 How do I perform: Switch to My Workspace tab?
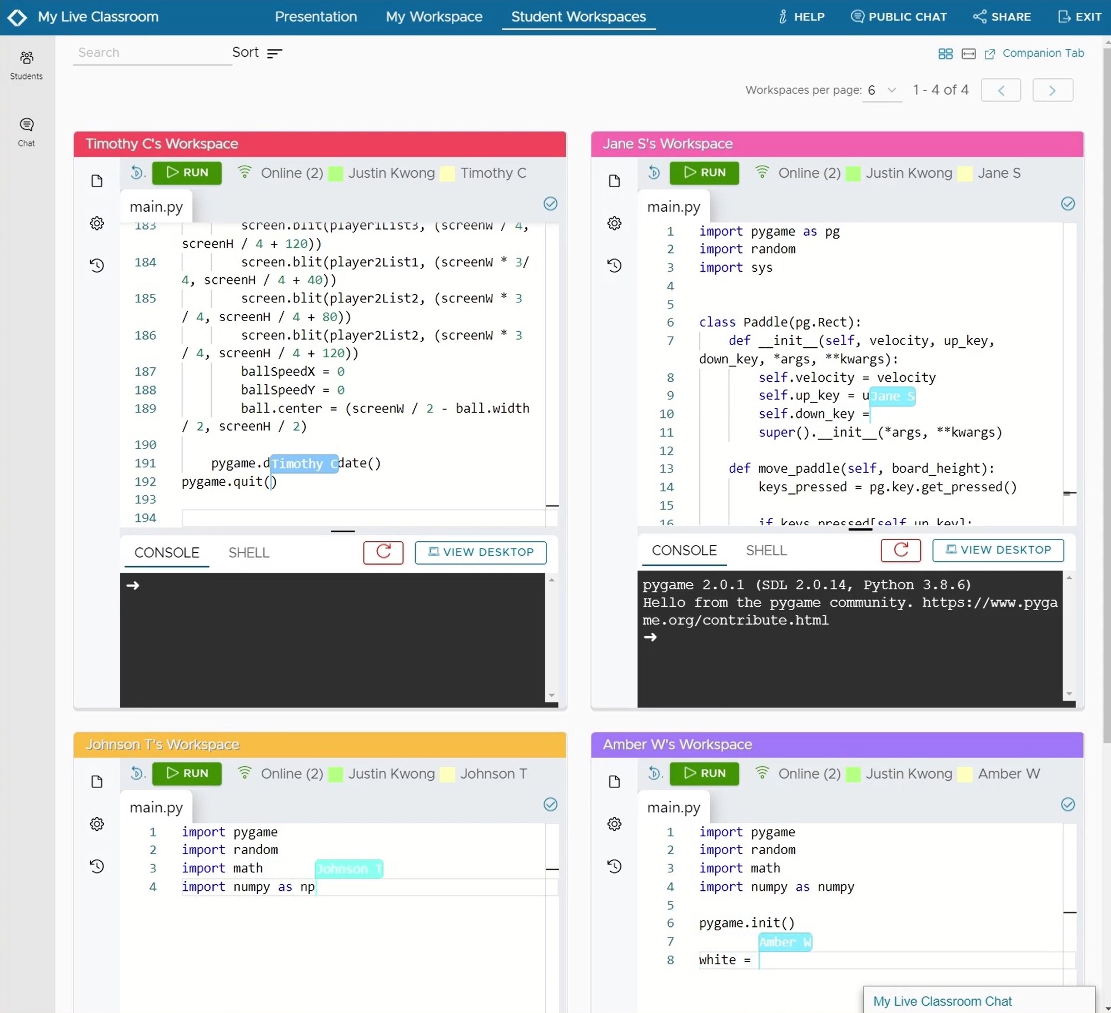coord(434,17)
